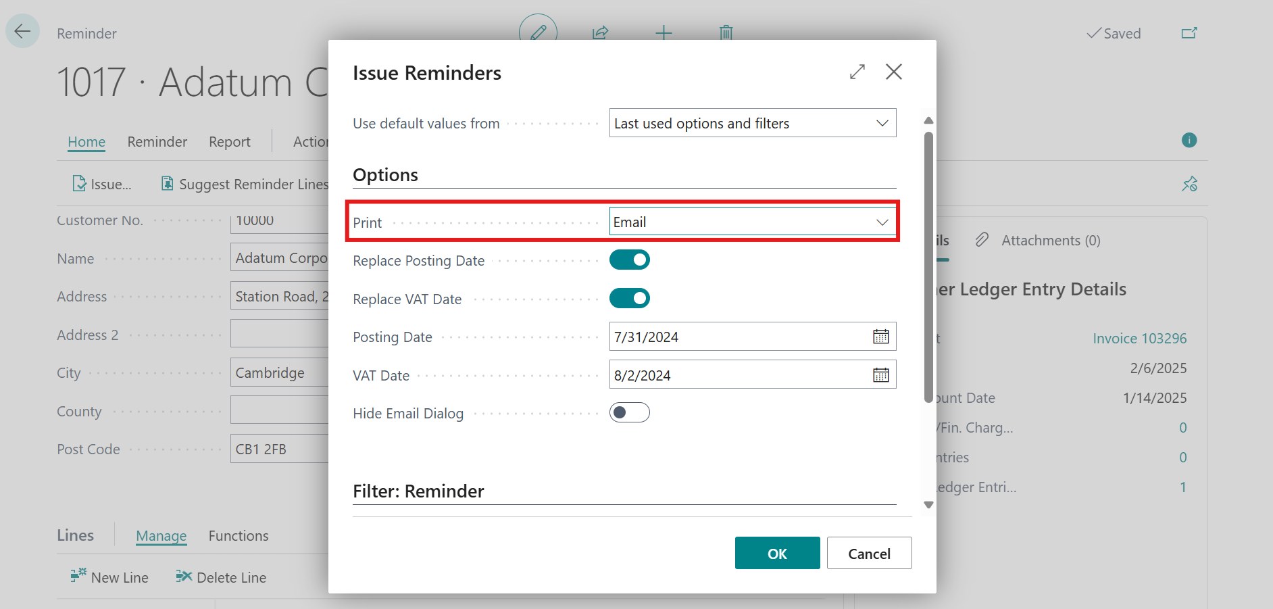
Task: Expand the Use default values from dropdown
Action: [752, 123]
